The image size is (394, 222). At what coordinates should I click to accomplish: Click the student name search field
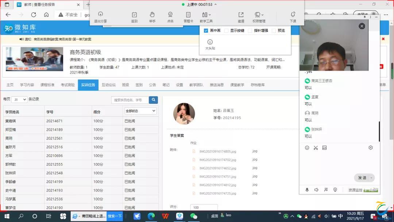[130, 100]
